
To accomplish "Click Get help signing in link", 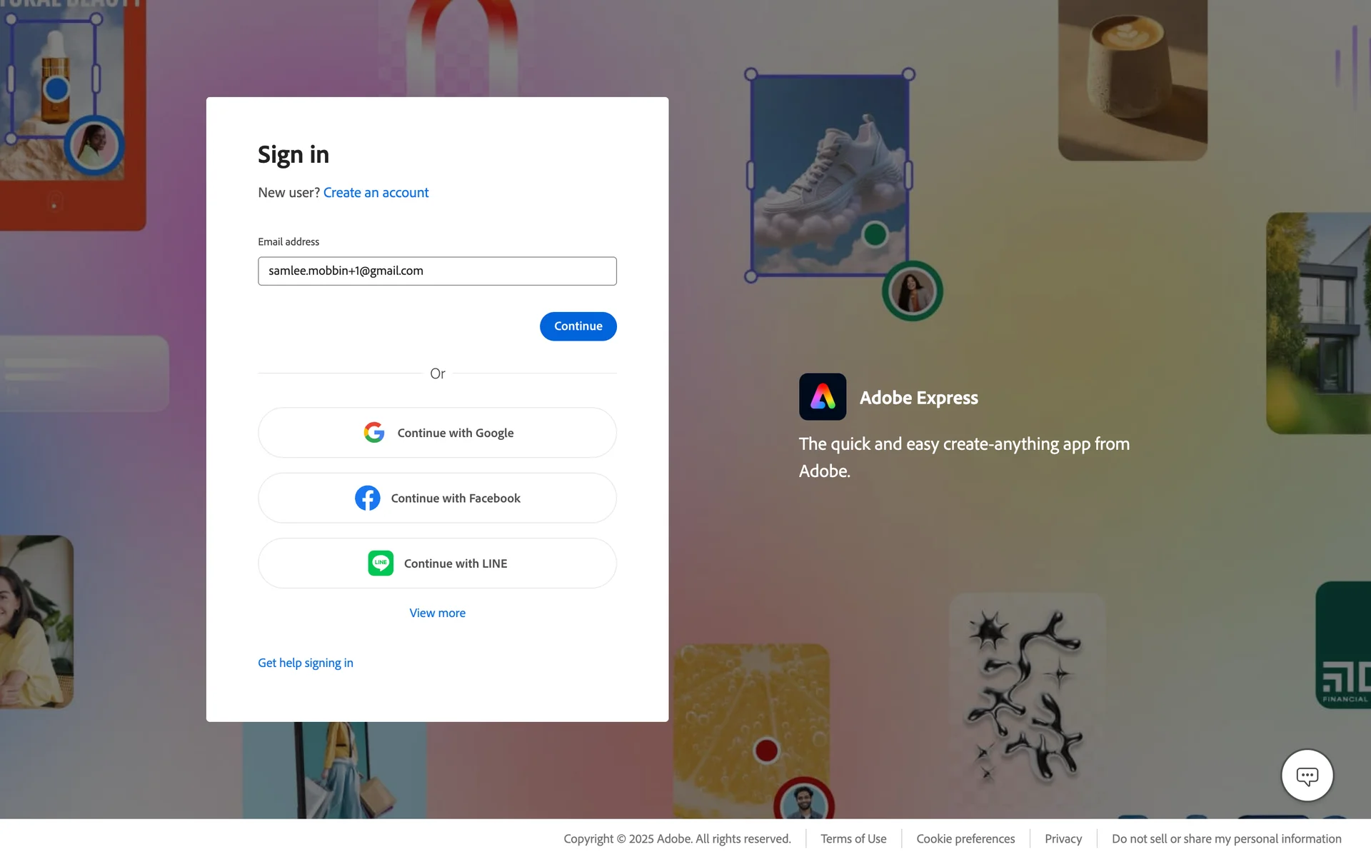I will 305,663.
